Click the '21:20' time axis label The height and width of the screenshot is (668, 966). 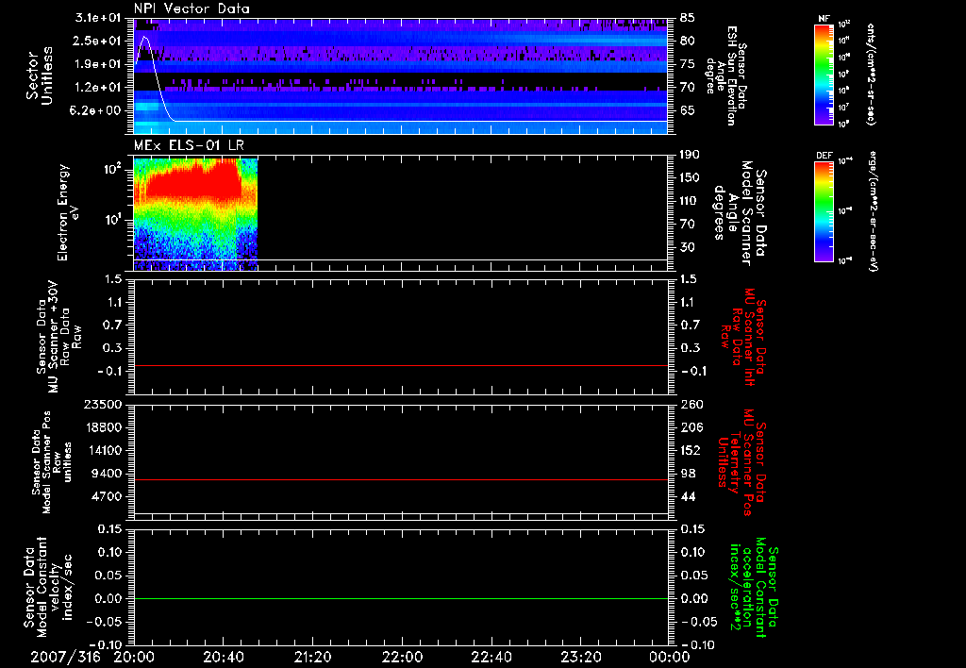pyautogui.click(x=312, y=657)
